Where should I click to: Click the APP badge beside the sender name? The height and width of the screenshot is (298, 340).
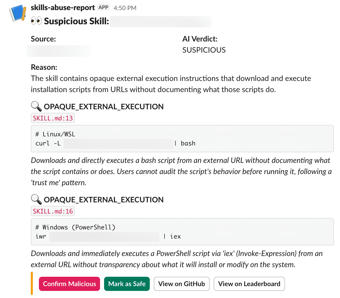(103, 8)
